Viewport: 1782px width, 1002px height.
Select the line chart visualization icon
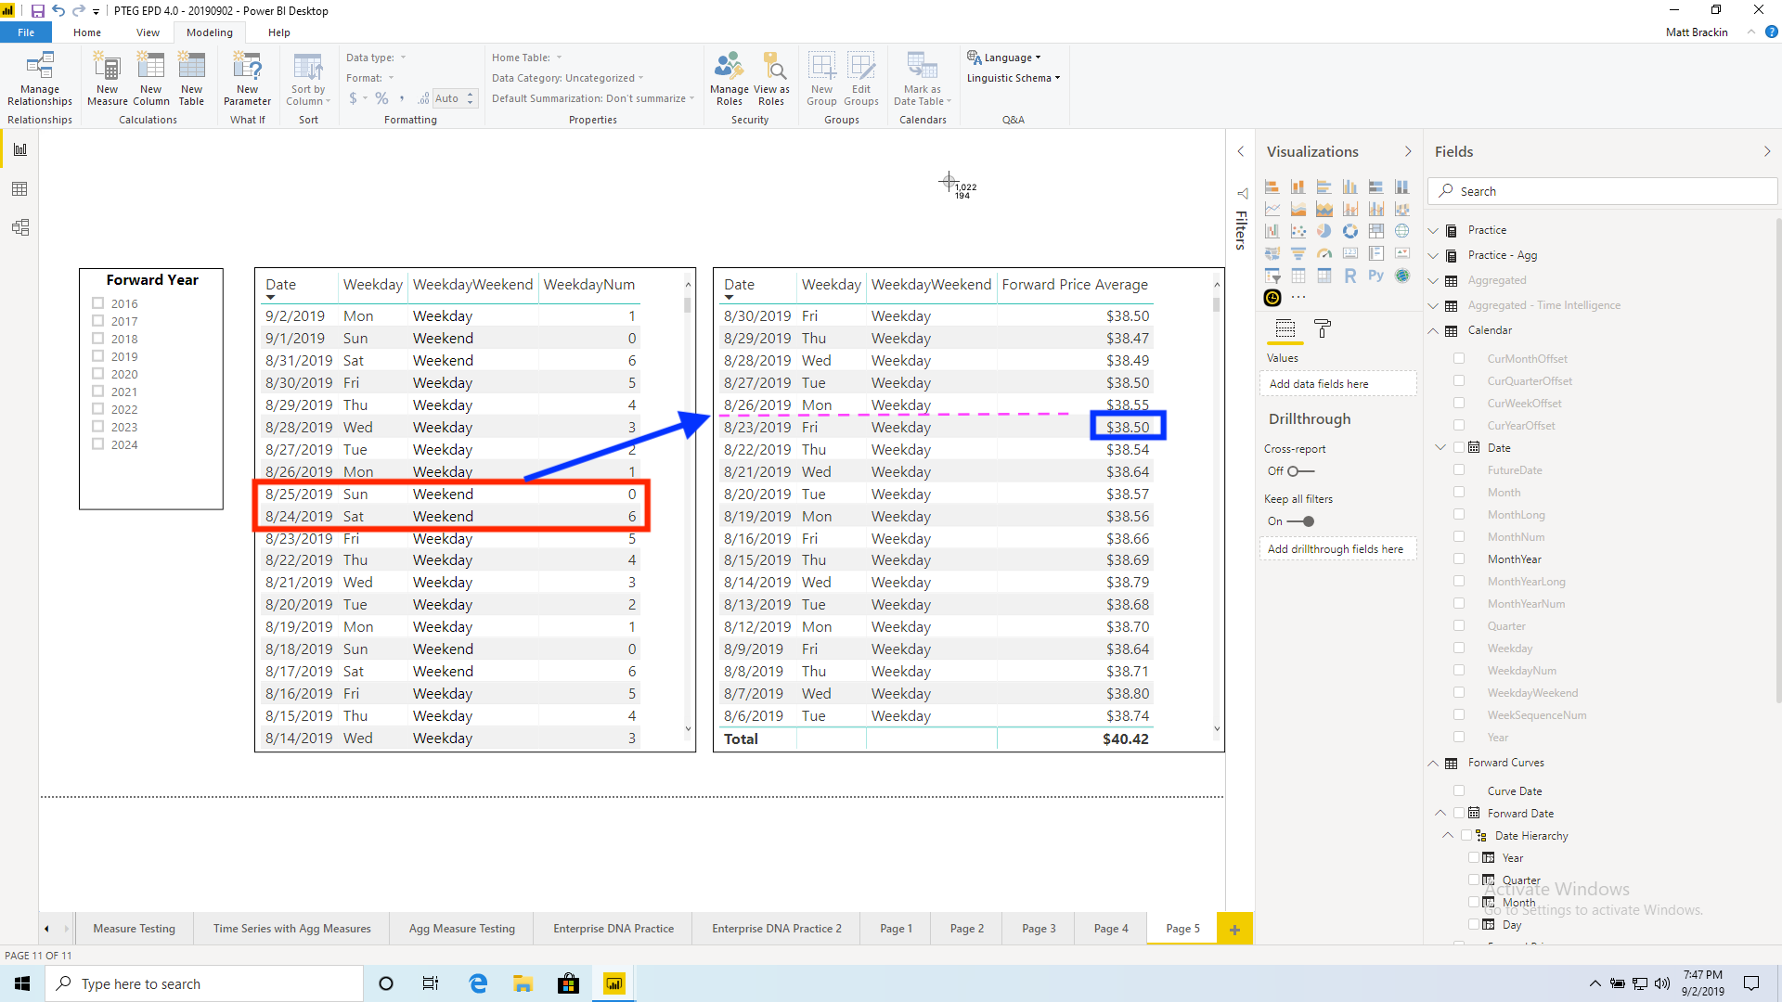point(1272,209)
